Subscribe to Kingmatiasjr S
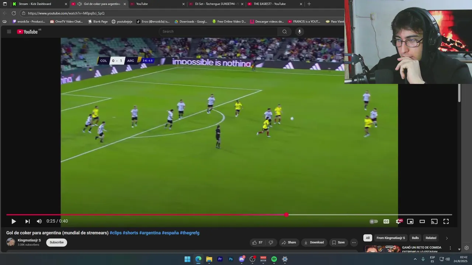Viewport: 472px width, 265px height. tap(56, 242)
